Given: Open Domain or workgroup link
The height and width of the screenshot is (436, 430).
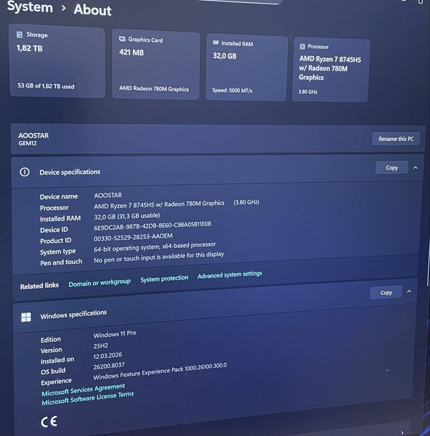Looking at the screenshot, I should [x=100, y=283].
